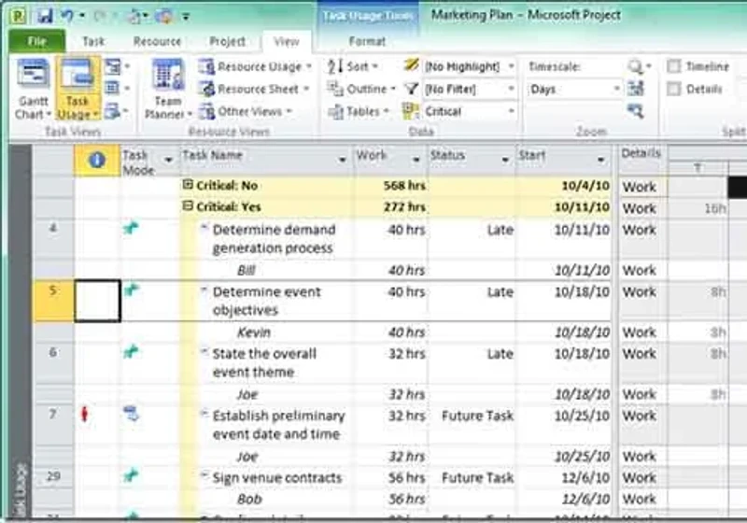
Task: Switch to the Task ribbon tab
Action: click(92, 41)
